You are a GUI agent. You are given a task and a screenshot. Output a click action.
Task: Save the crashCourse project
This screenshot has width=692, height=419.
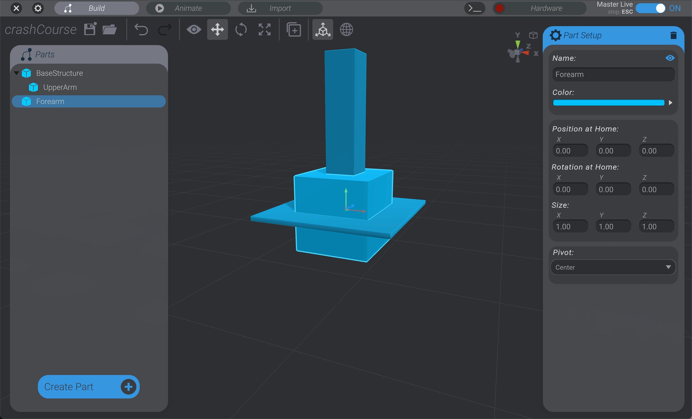tap(90, 29)
